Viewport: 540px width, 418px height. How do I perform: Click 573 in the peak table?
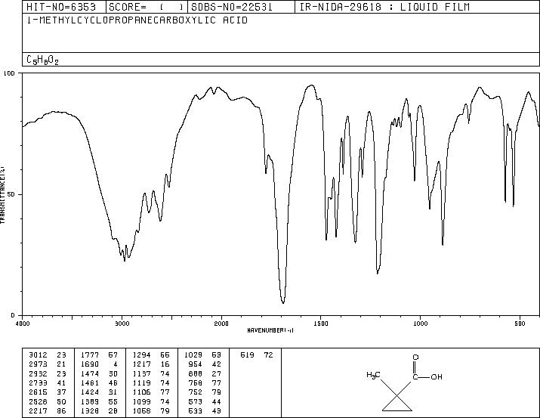pyautogui.click(x=196, y=402)
